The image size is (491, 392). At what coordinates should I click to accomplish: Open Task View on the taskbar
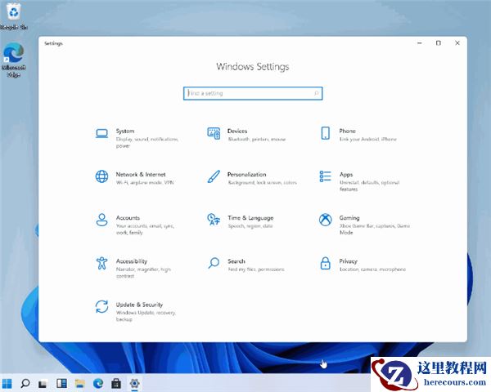(43, 384)
